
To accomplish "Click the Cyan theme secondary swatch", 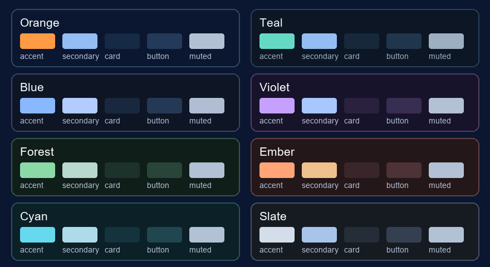I will pos(80,235).
